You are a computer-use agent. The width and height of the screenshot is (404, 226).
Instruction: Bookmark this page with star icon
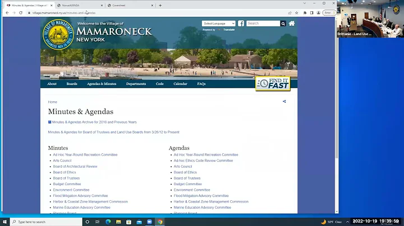pyautogui.click(x=297, y=12)
